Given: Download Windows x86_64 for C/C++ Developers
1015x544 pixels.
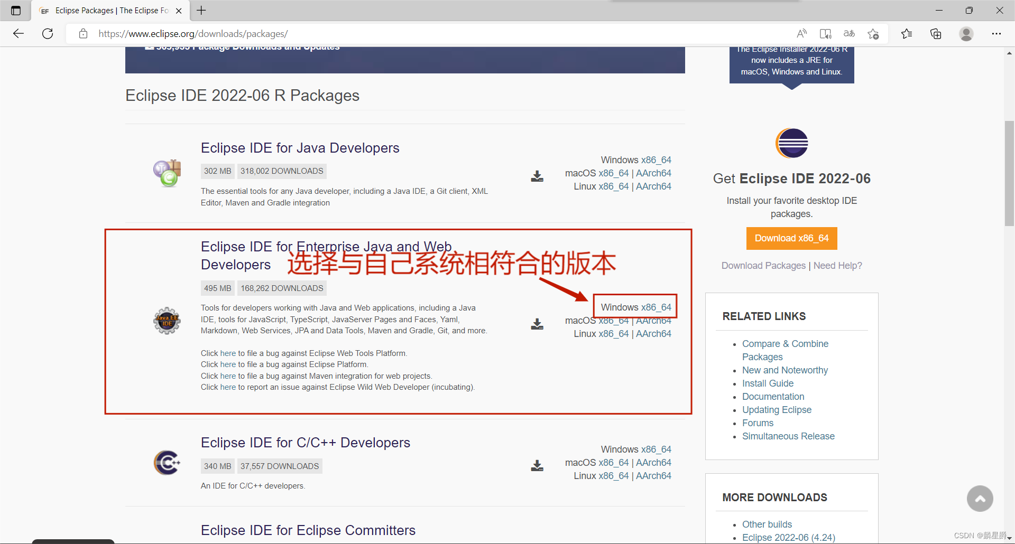Looking at the screenshot, I should [x=656, y=449].
